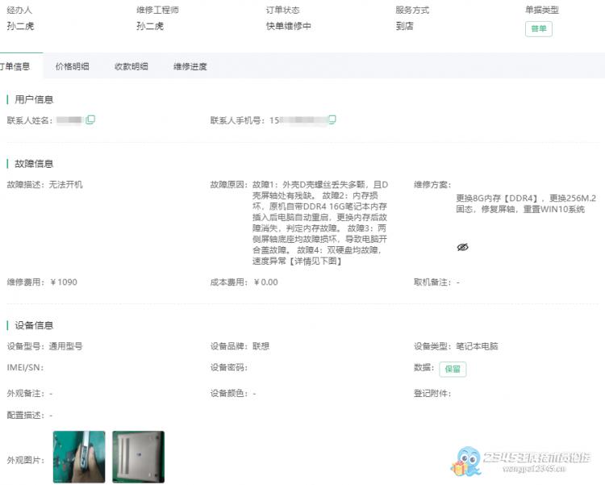Click the 普单 document type tag

[x=539, y=29]
